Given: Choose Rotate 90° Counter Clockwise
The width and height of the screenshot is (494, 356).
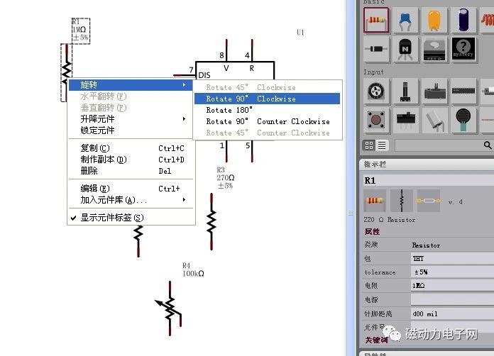Looking at the screenshot, I should (x=267, y=121).
